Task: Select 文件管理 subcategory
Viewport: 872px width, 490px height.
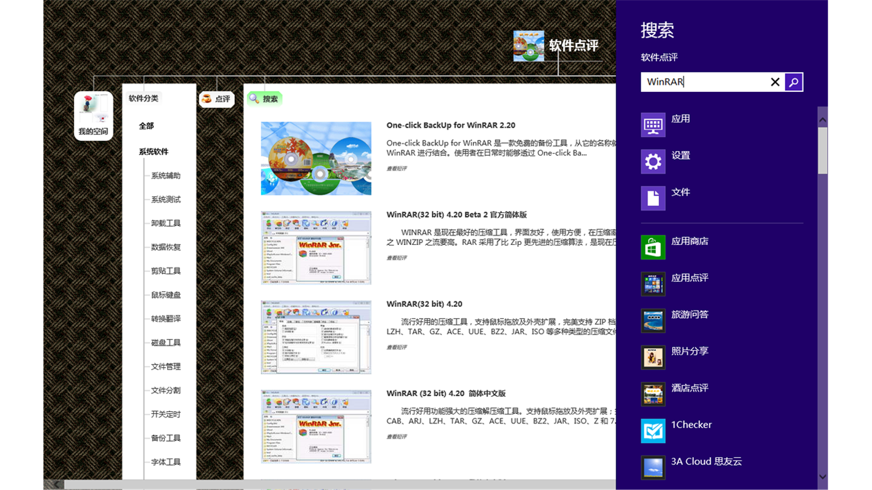Action: point(166,367)
